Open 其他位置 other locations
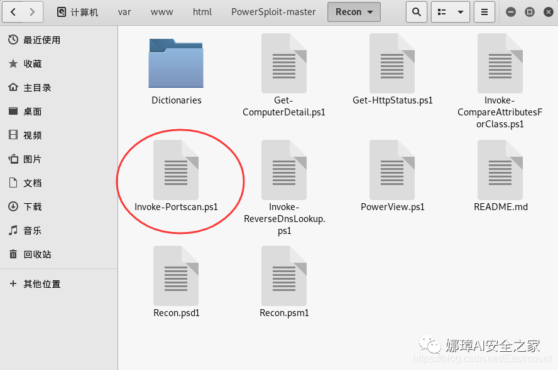 58,283
